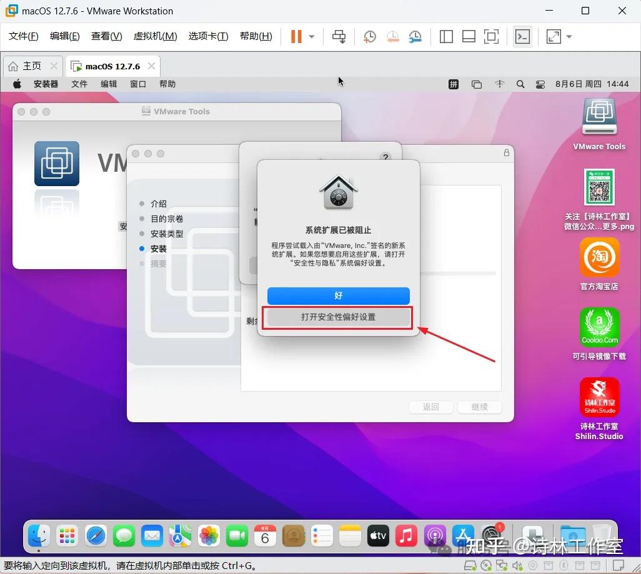Click the date and time 8月6日 周四 14:44

[592, 84]
